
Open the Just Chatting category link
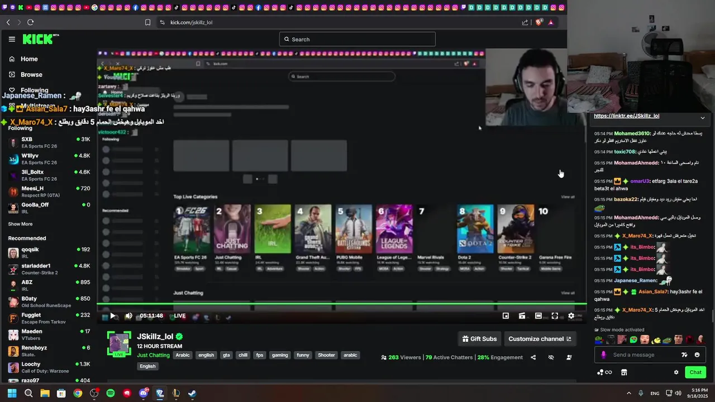click(x=153, y=355)
